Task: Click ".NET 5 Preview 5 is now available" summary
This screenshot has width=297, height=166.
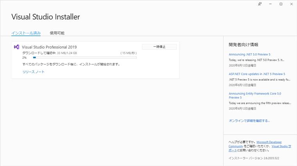Action: pyautogui.click(x=259, y=80)
